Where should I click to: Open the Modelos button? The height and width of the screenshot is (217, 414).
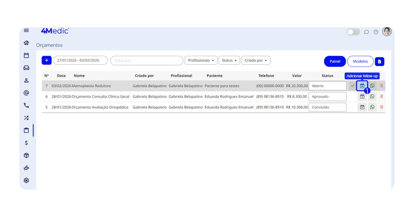pos(360,61)
